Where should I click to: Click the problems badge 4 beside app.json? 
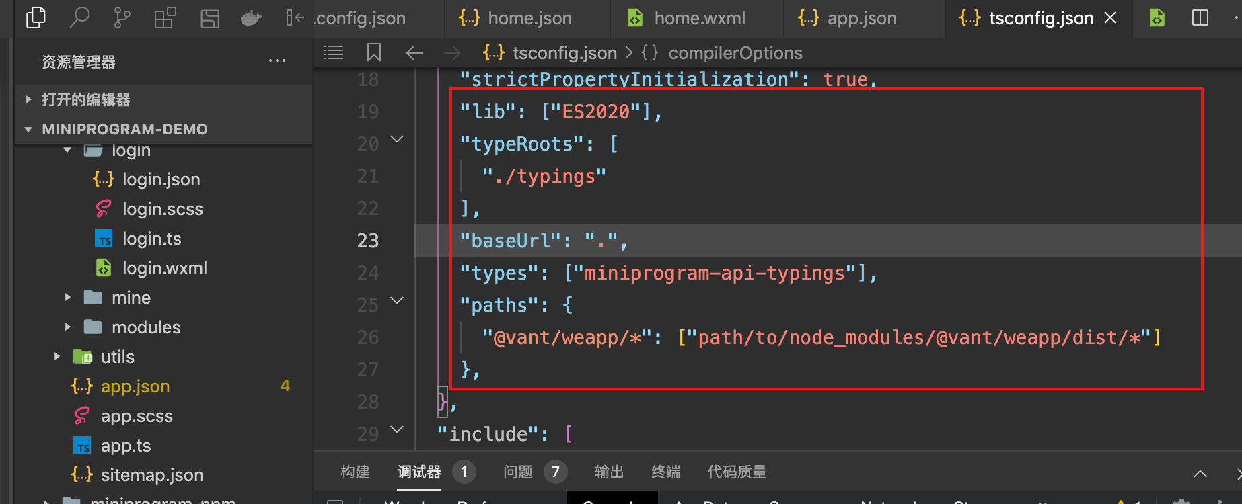click(285, 386)
